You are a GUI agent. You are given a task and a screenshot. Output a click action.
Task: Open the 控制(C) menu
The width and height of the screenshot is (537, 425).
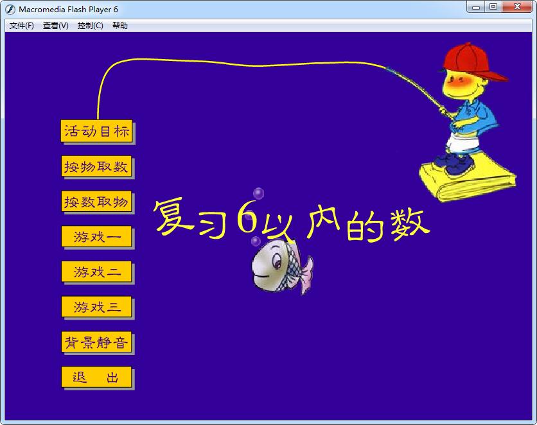click(x=90, y=26)
